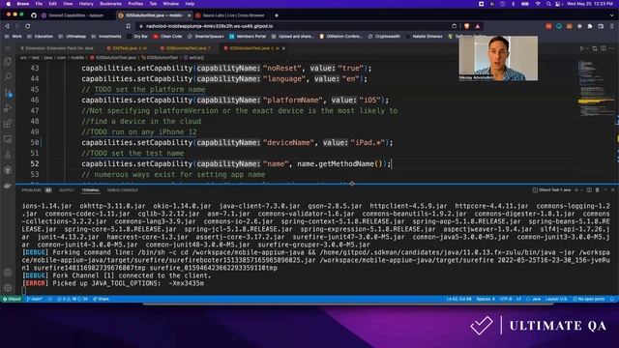Open the Search view in the activity bar

(8, 76)
